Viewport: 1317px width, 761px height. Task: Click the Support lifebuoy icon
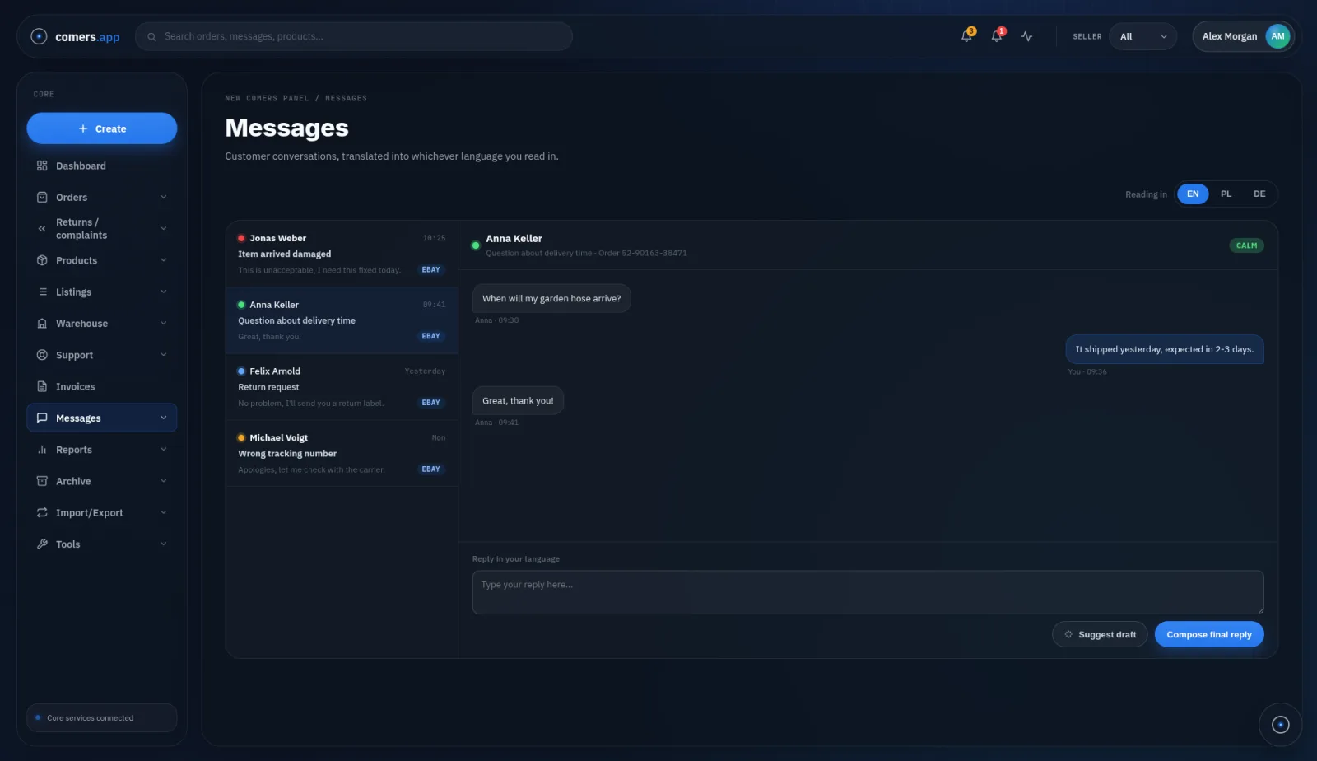pos(42,355)
